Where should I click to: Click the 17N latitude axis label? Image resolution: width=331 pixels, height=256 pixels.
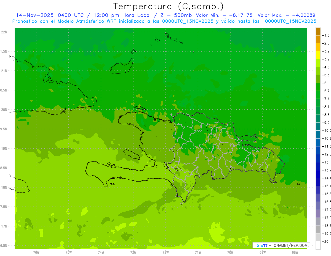4,226
